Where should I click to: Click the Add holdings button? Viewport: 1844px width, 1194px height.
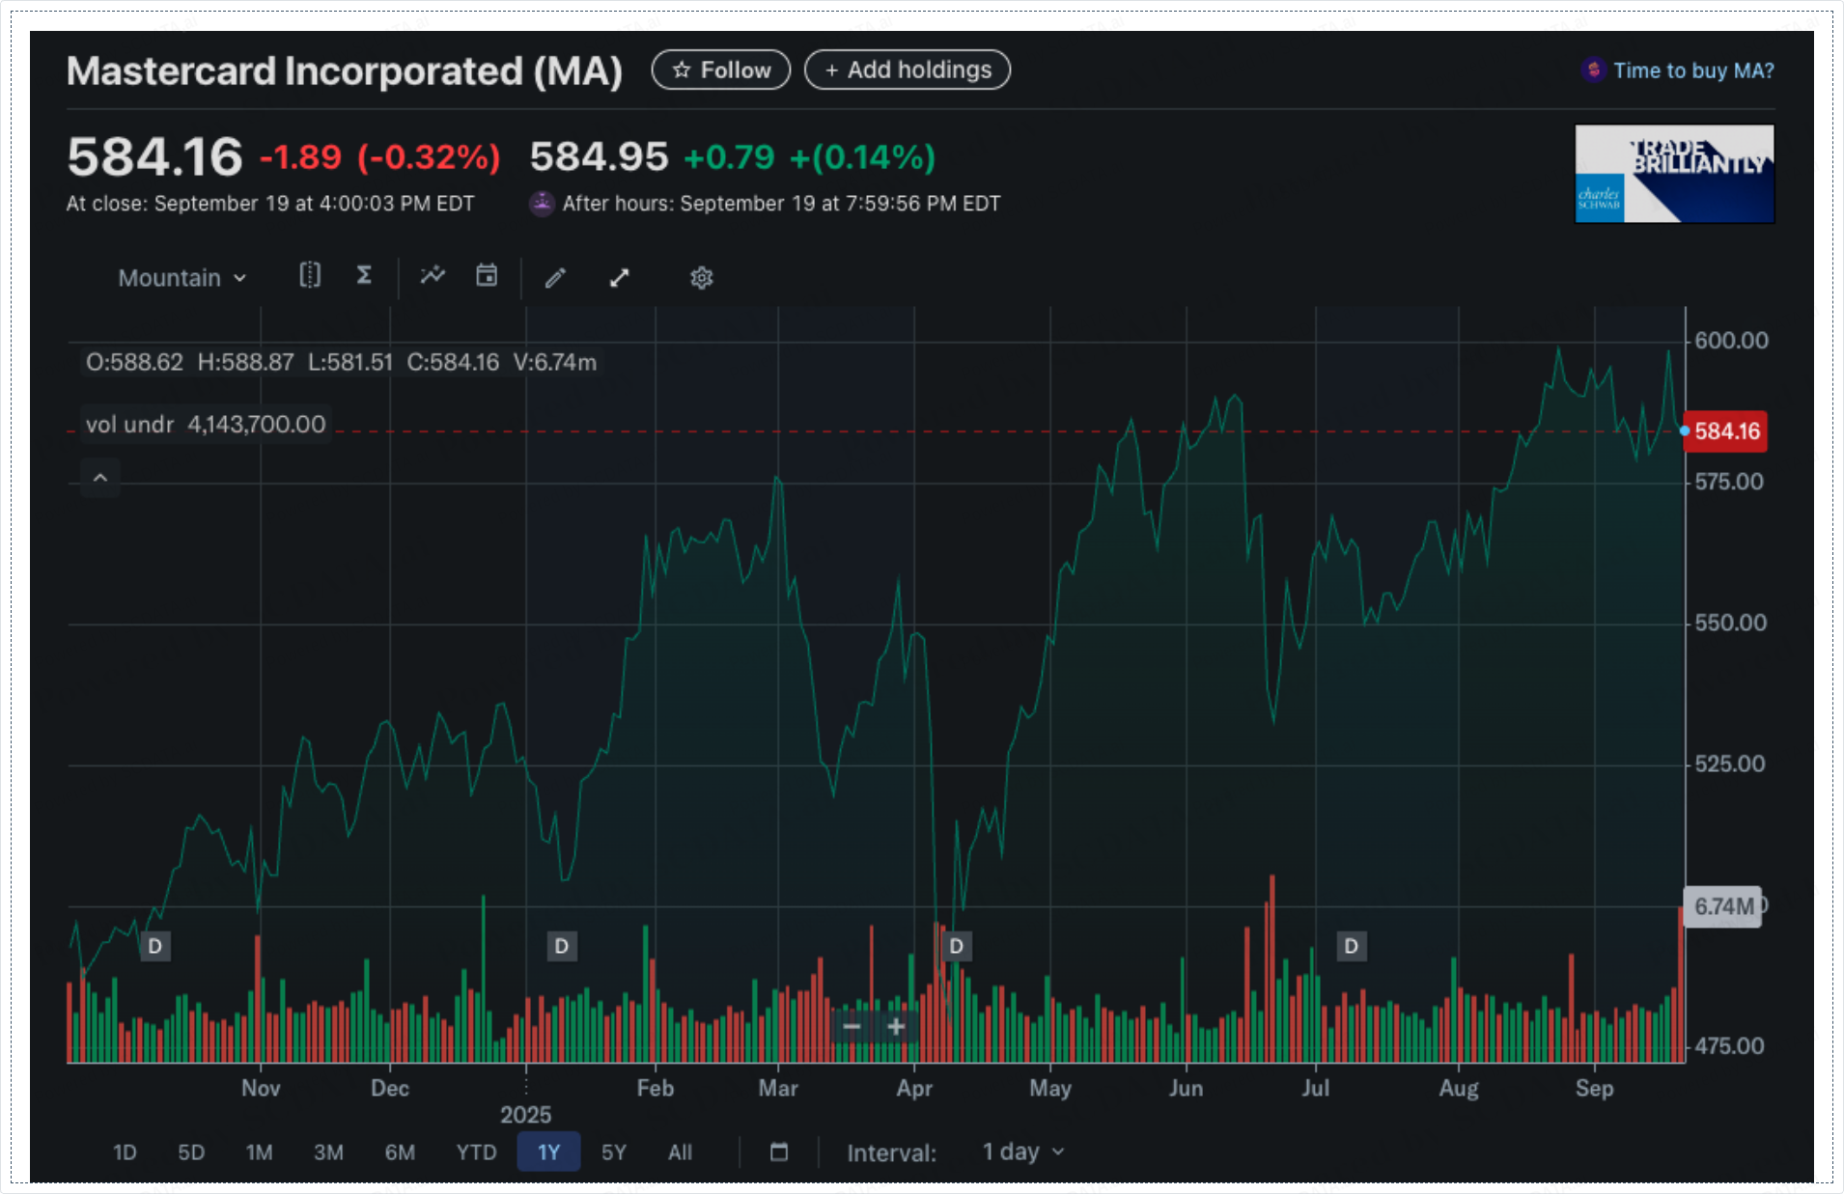(x=908, y=70)
